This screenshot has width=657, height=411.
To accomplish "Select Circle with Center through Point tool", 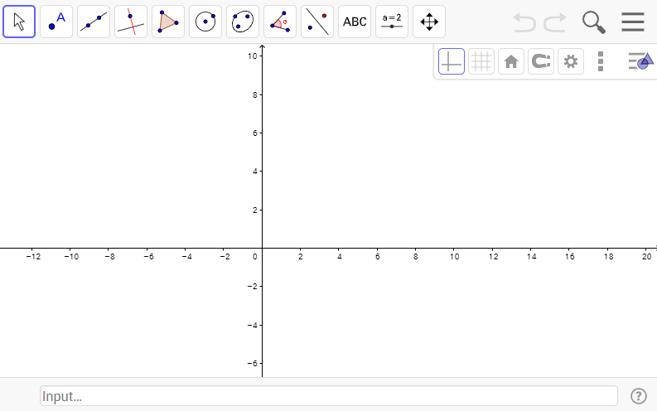I will point(205,22).
